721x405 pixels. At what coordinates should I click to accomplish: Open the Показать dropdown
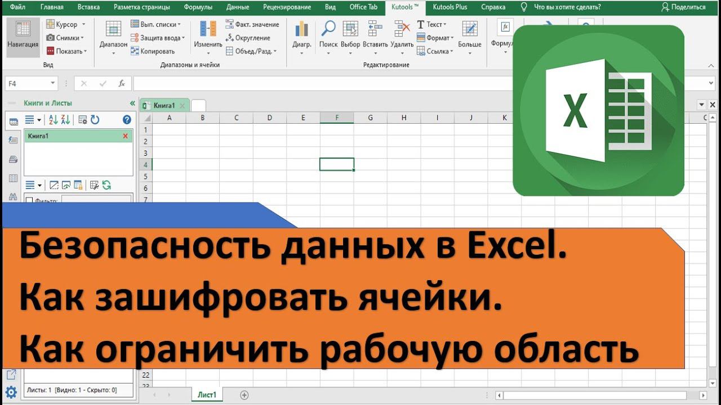coord(66,51)
